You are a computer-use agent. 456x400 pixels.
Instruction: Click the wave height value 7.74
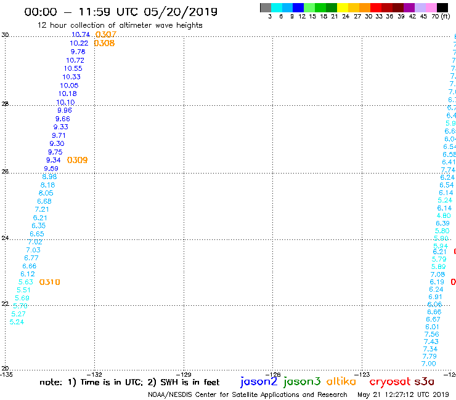[448, 170]
